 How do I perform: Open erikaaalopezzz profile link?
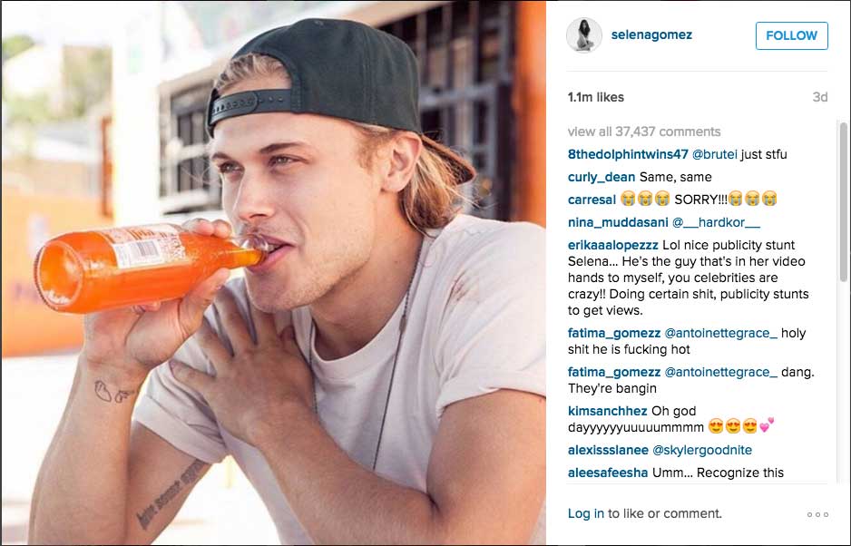(x=612, y=245)
